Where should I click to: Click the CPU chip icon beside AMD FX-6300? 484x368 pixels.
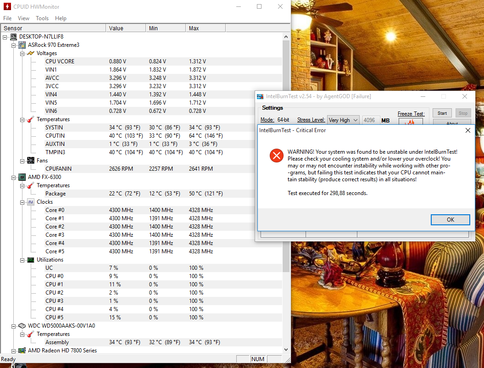[22, 177]
